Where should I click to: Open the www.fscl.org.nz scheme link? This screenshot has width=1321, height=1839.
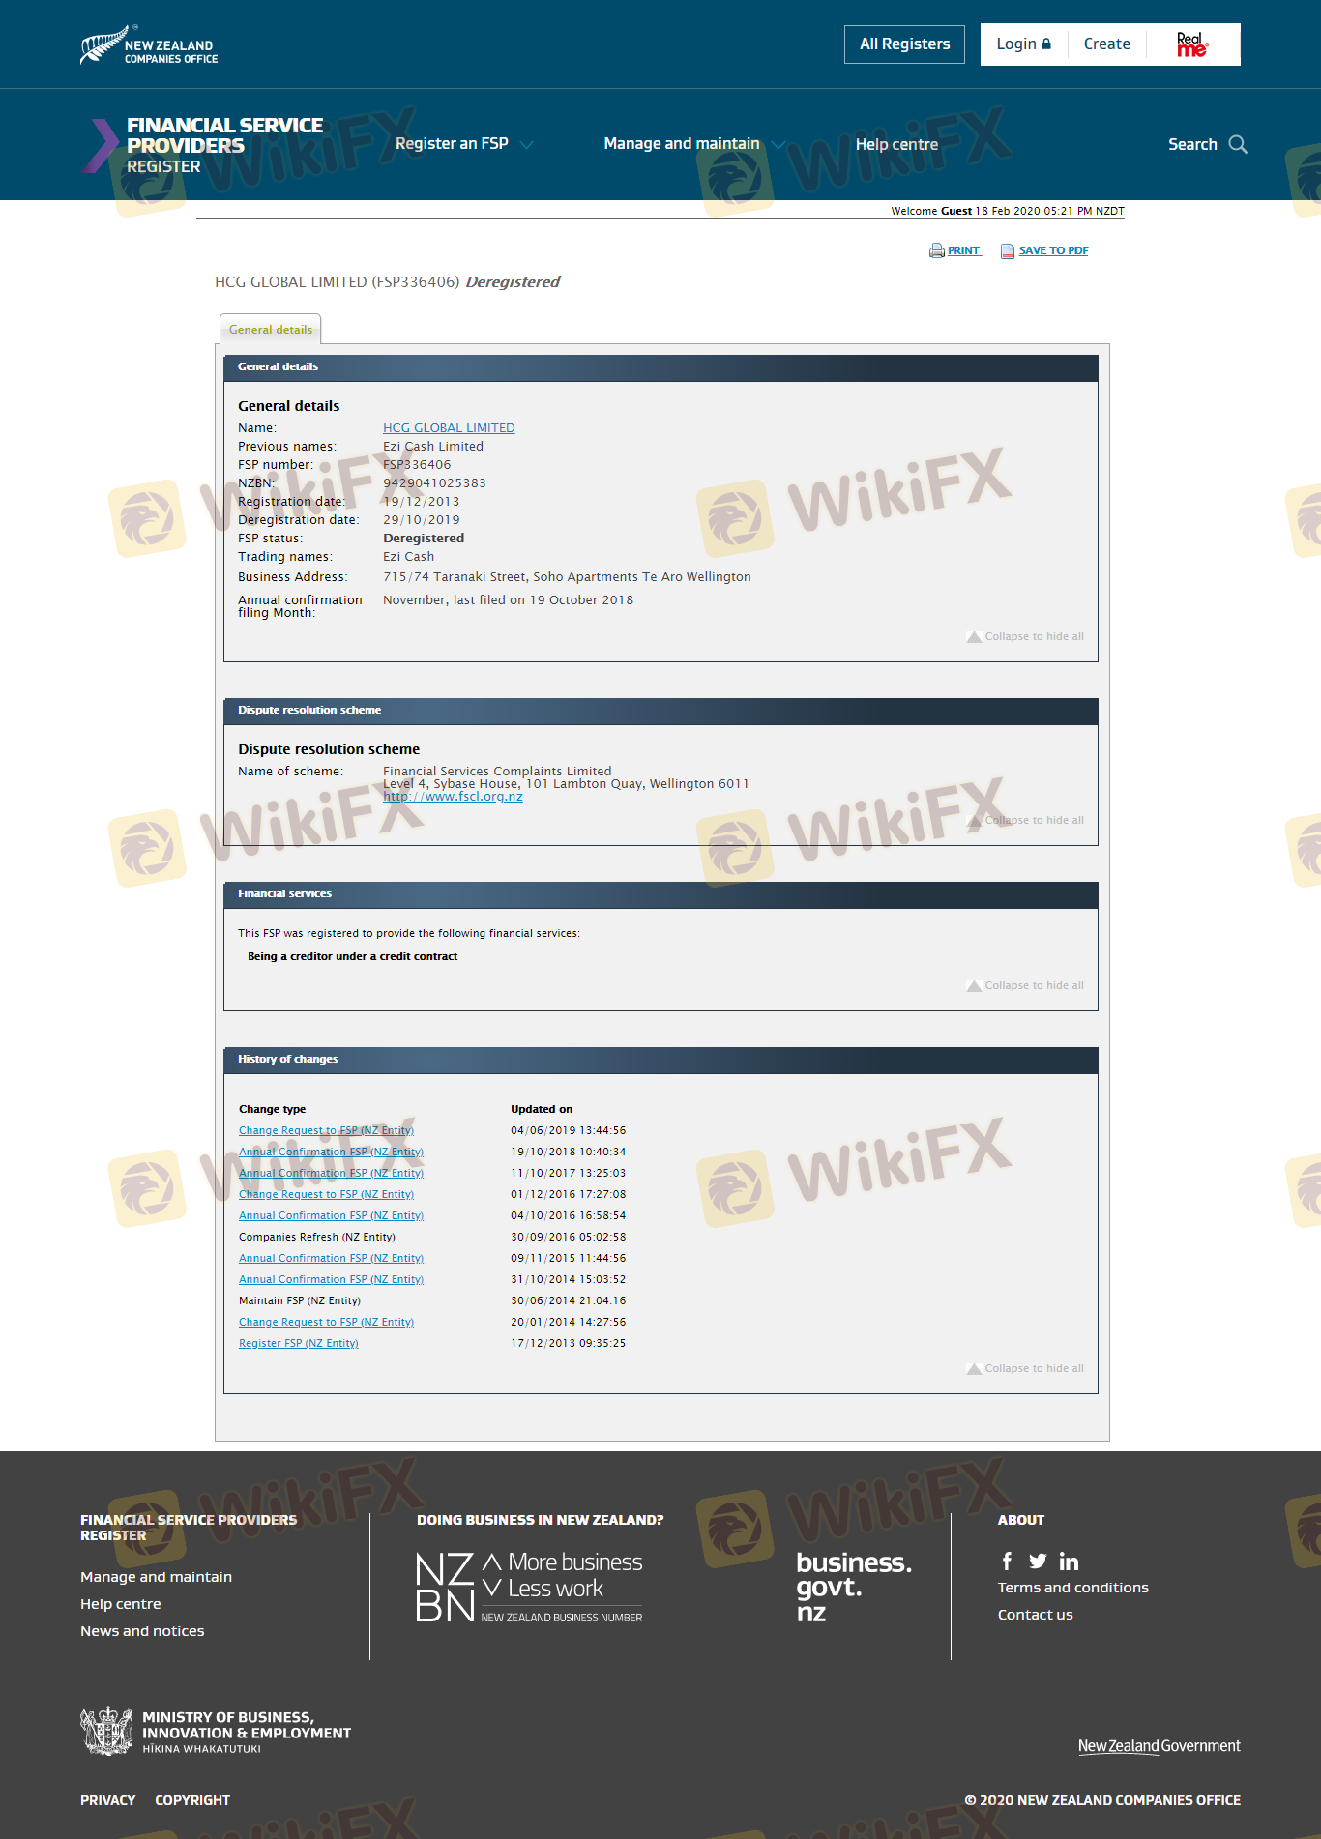click(x=453, y=797)
